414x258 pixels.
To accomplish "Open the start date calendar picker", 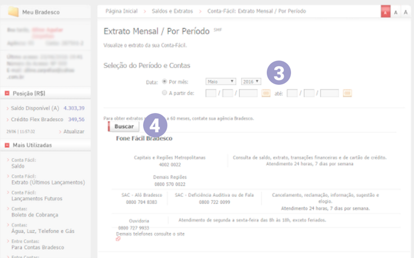I will pos(266,93).
